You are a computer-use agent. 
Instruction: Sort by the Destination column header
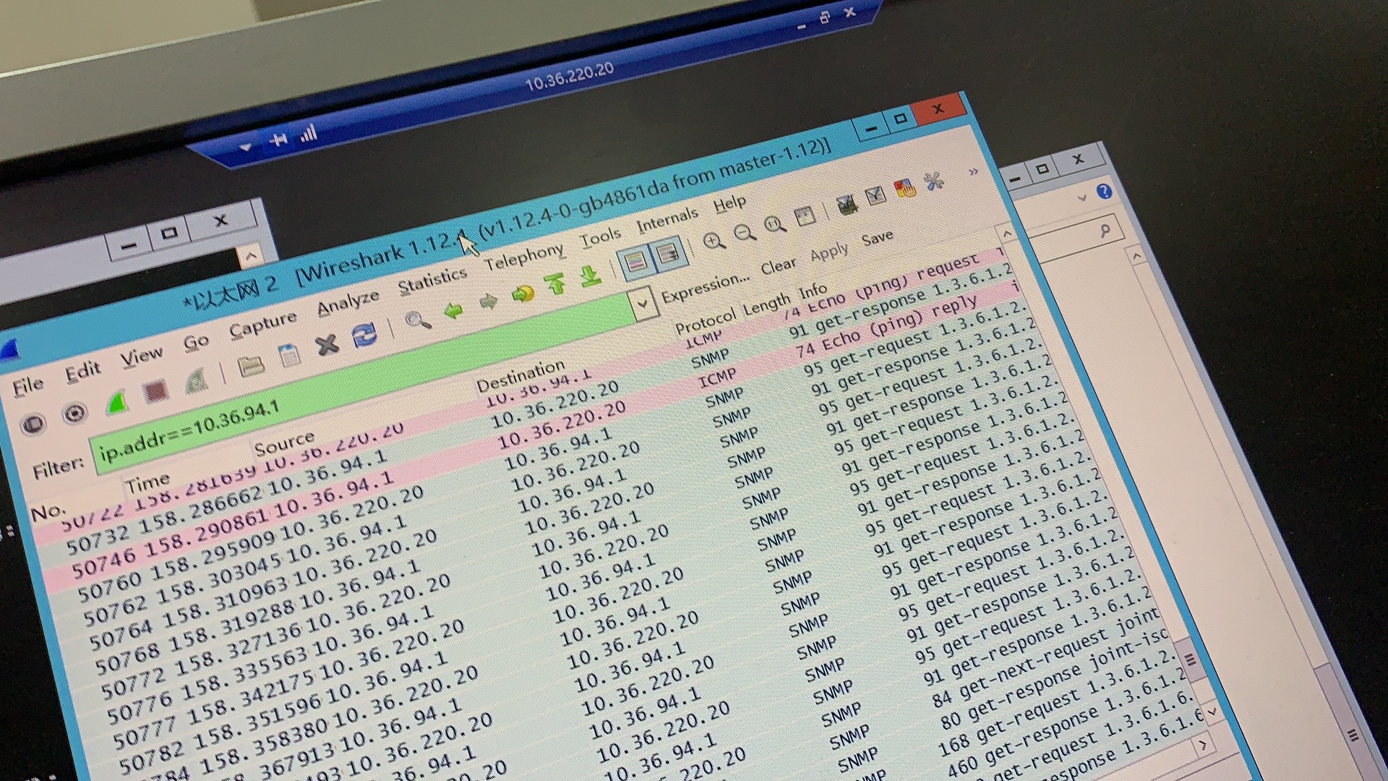click(520, 376)
